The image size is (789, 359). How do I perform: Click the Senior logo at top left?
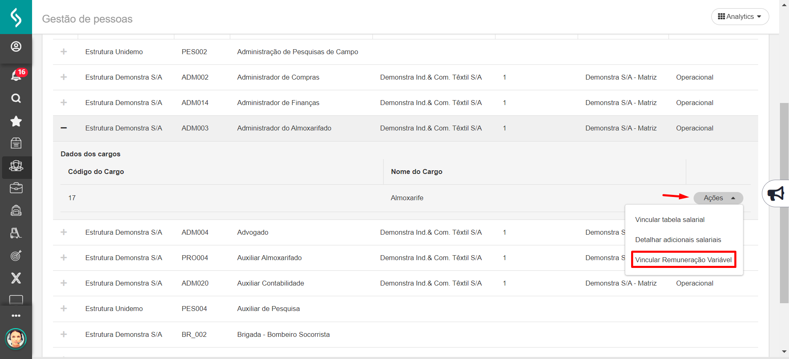[x=16, y=17]
